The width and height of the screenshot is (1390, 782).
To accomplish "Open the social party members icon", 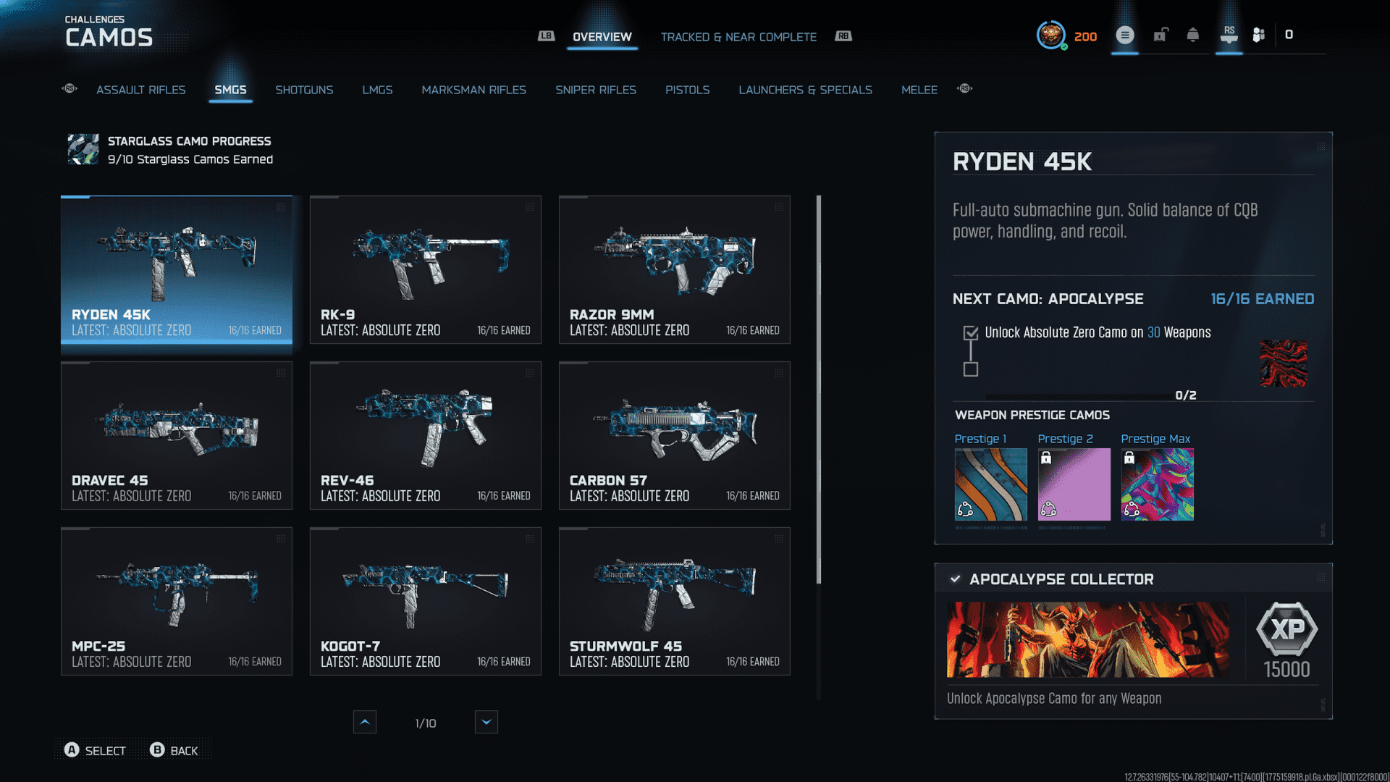I will point(1258,35).
